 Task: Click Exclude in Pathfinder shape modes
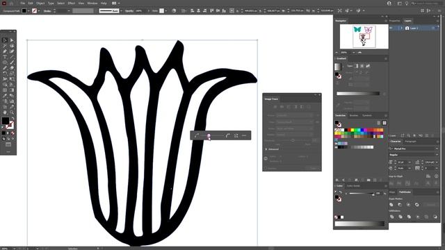point(417,204)
